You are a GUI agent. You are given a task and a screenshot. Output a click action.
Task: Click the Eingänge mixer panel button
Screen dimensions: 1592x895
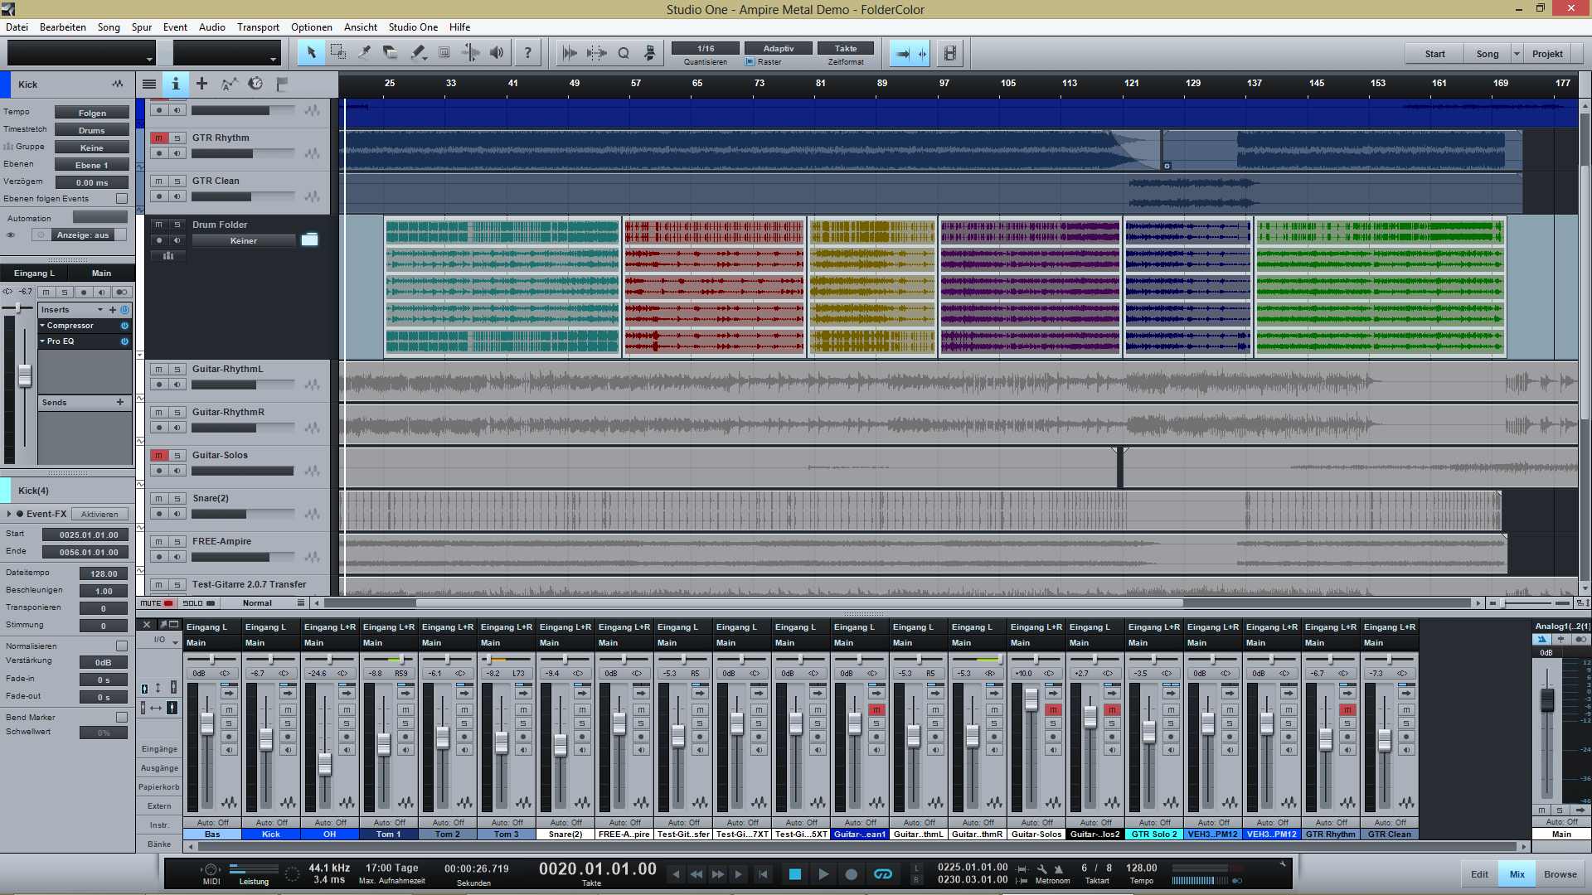pyautogui.click(x=159, y=748)
